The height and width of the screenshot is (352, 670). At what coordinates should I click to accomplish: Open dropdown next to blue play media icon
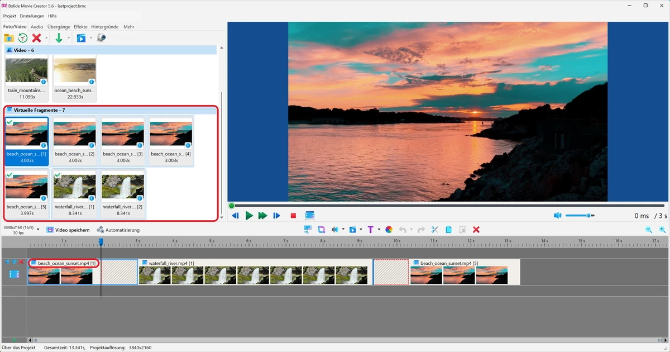pos(90,38)
